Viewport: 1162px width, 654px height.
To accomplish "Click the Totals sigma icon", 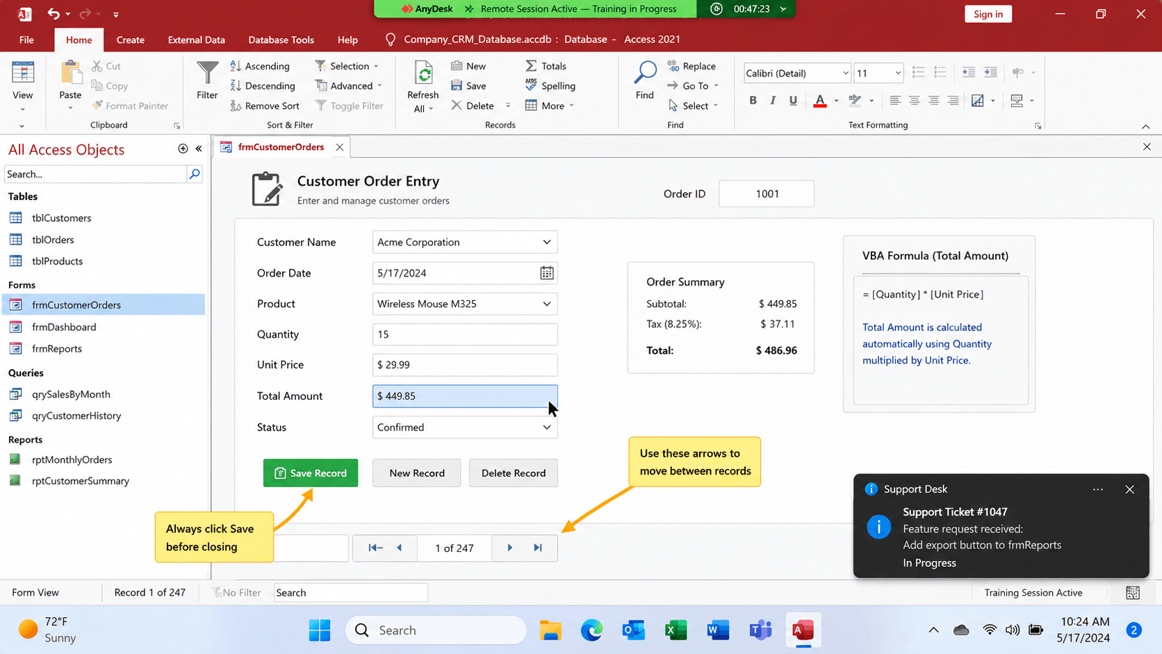I will tap(531, 66).
